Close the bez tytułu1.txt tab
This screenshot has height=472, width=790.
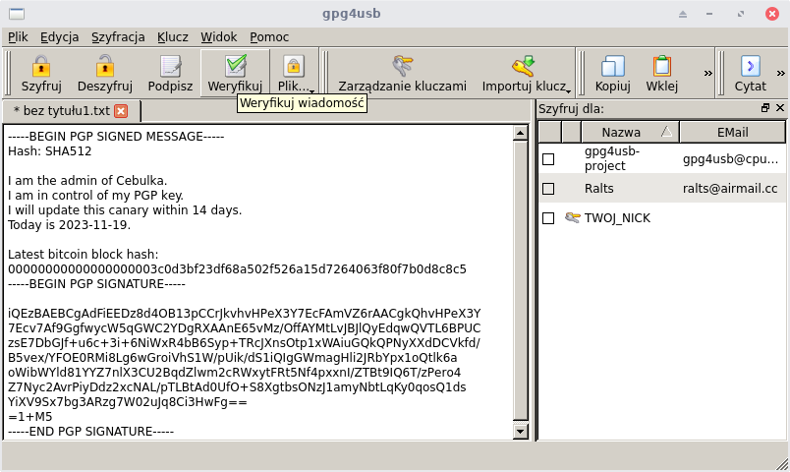point(121,111)
